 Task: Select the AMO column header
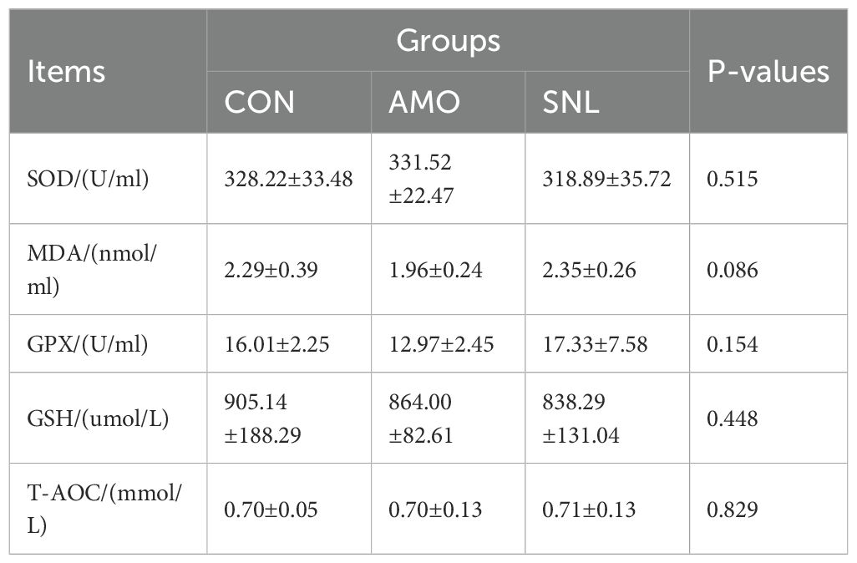pyautogui.click(x=423, y=102)
